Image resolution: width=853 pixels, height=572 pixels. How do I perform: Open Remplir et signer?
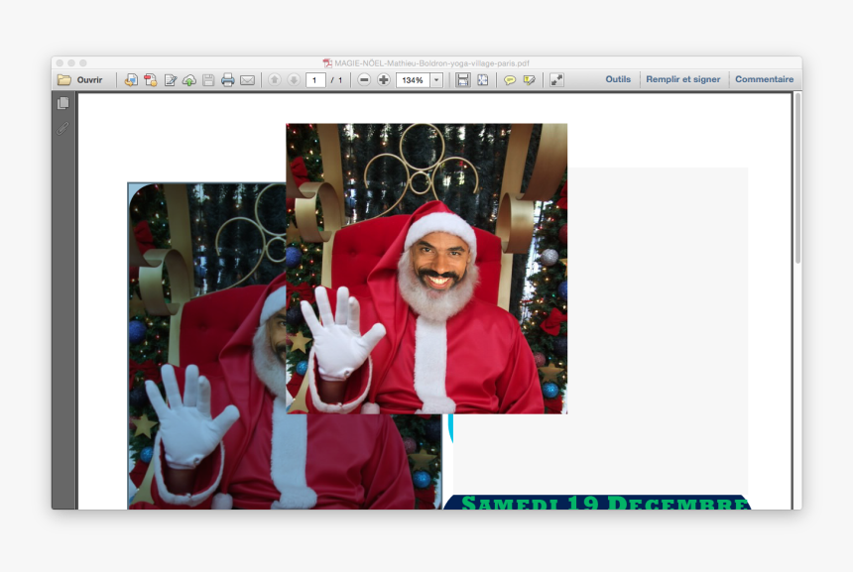682,78
